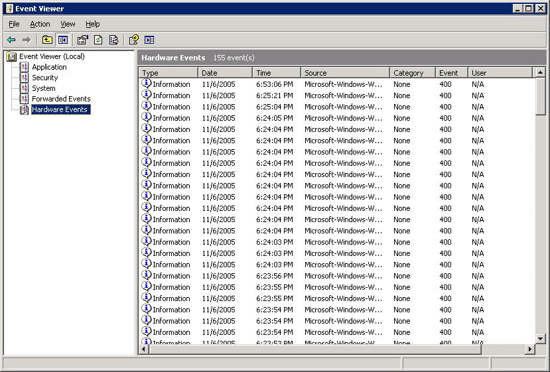Image resolution: width=550 pixels, height=372 pixels.
Task: Click the Event Viewer (Local) root icon
Action: (11, 56)
